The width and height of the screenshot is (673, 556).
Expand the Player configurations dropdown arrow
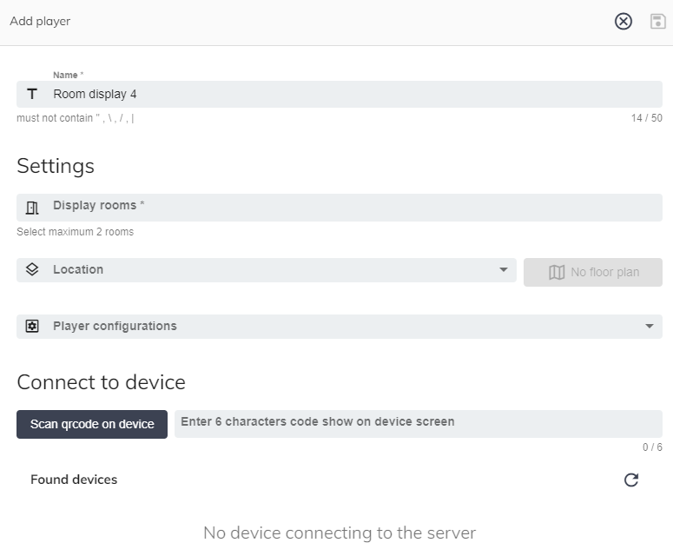click(x=650, y=327)
